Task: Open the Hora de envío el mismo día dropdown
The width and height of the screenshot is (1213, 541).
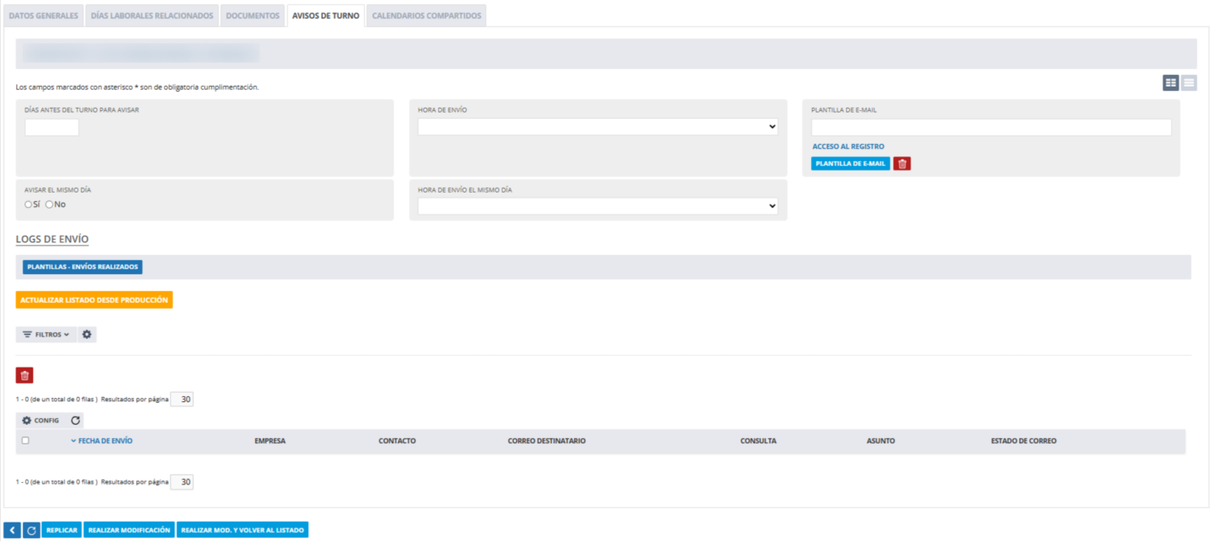Action: [x=598, y=206]
